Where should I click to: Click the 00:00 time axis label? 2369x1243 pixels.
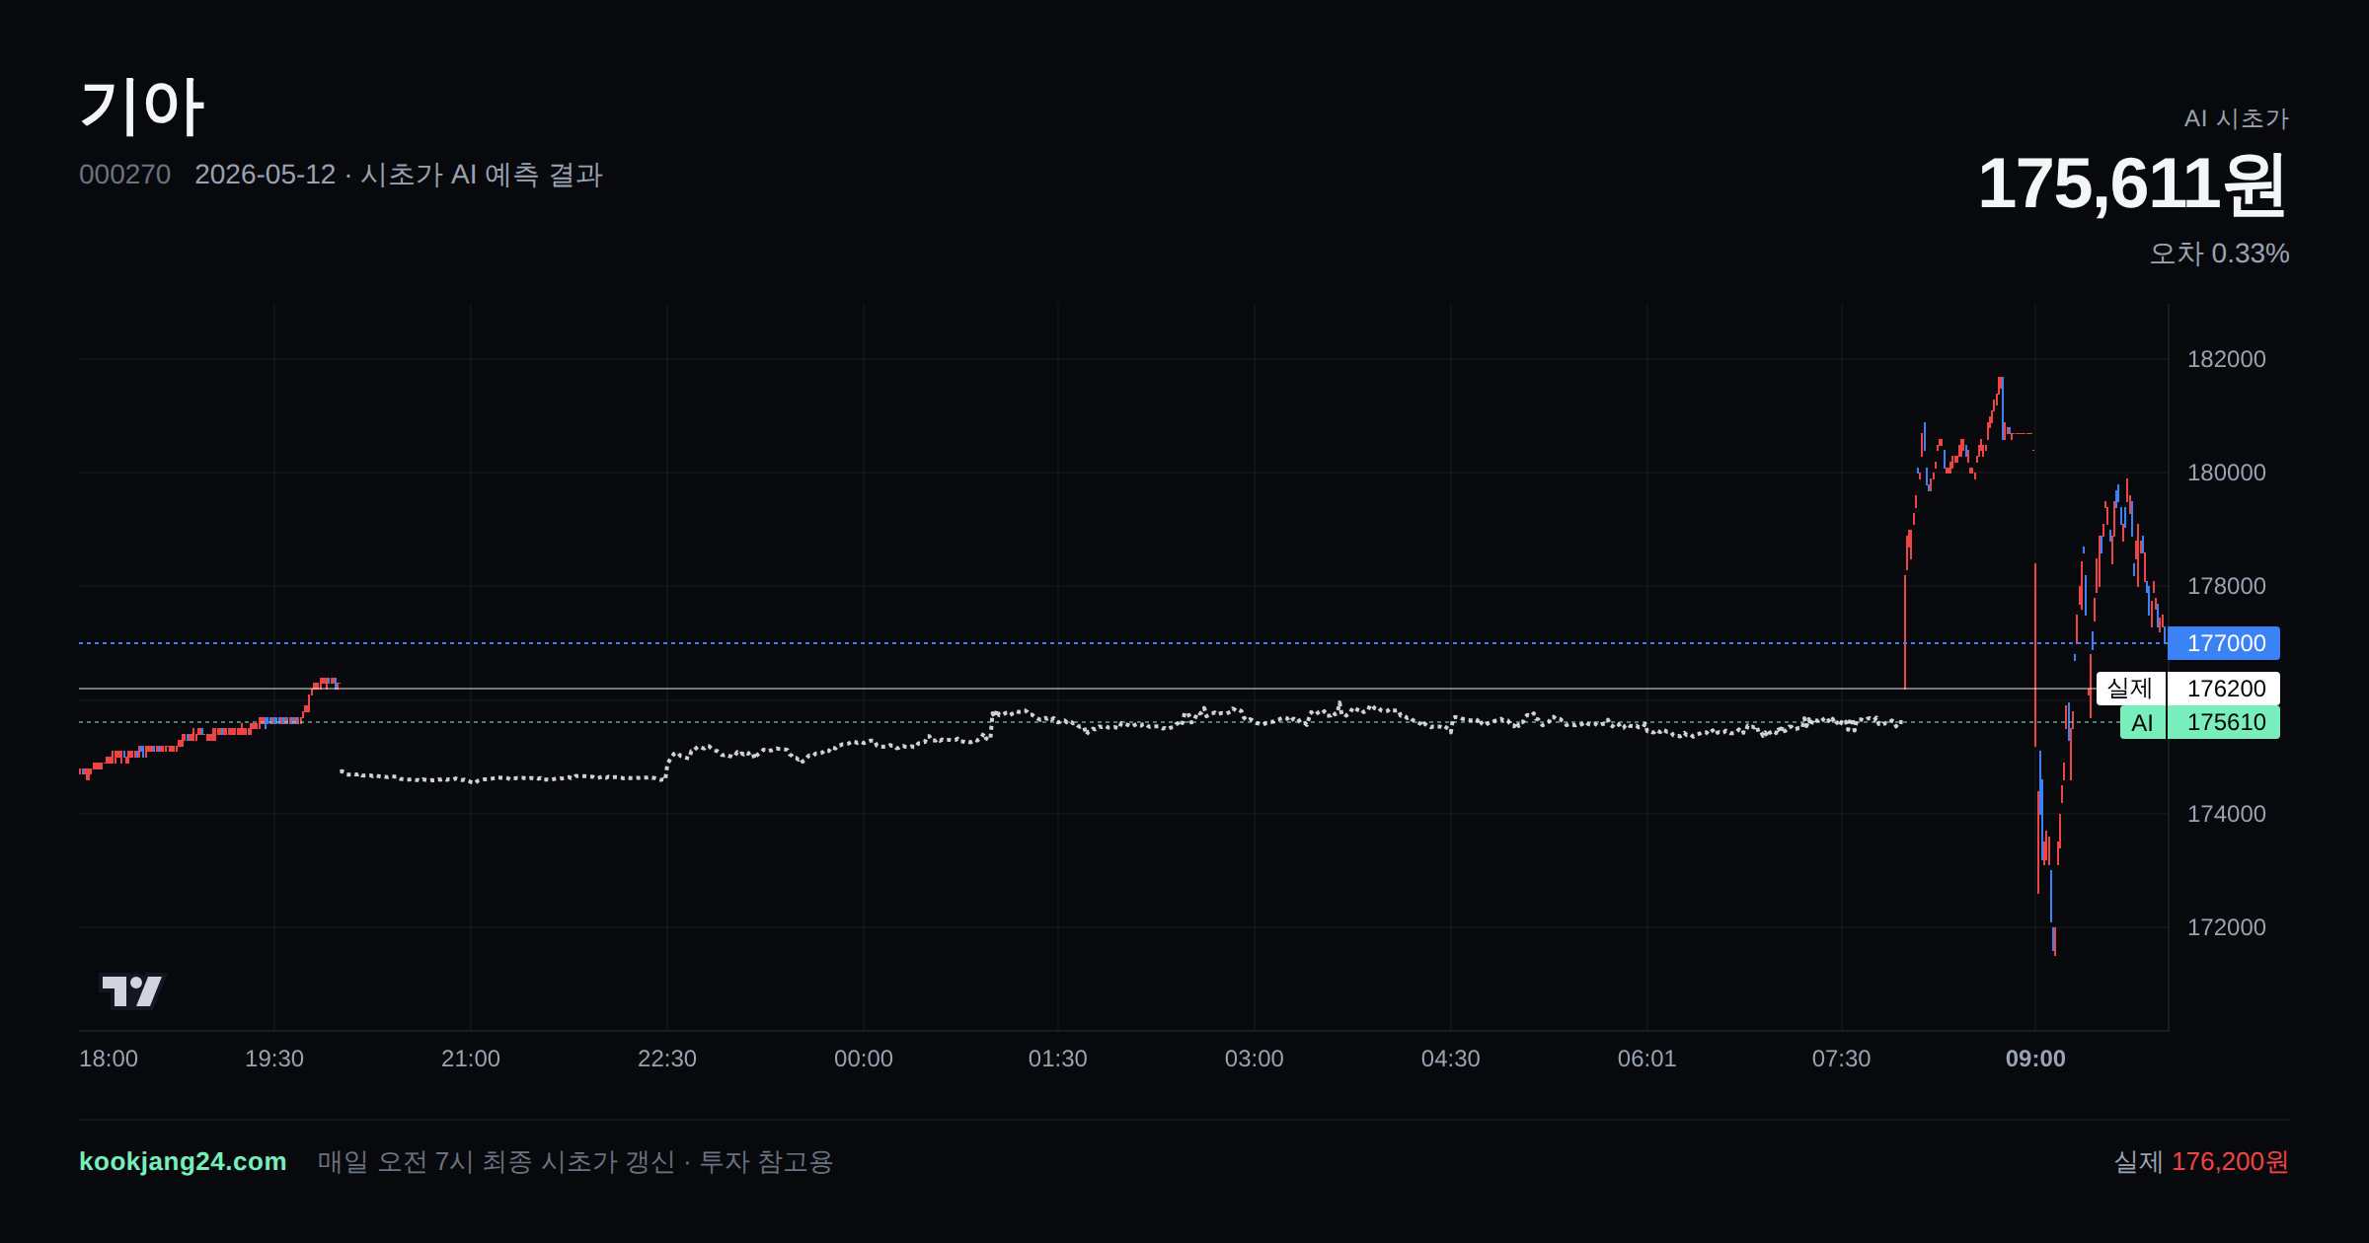(864, 1059)
